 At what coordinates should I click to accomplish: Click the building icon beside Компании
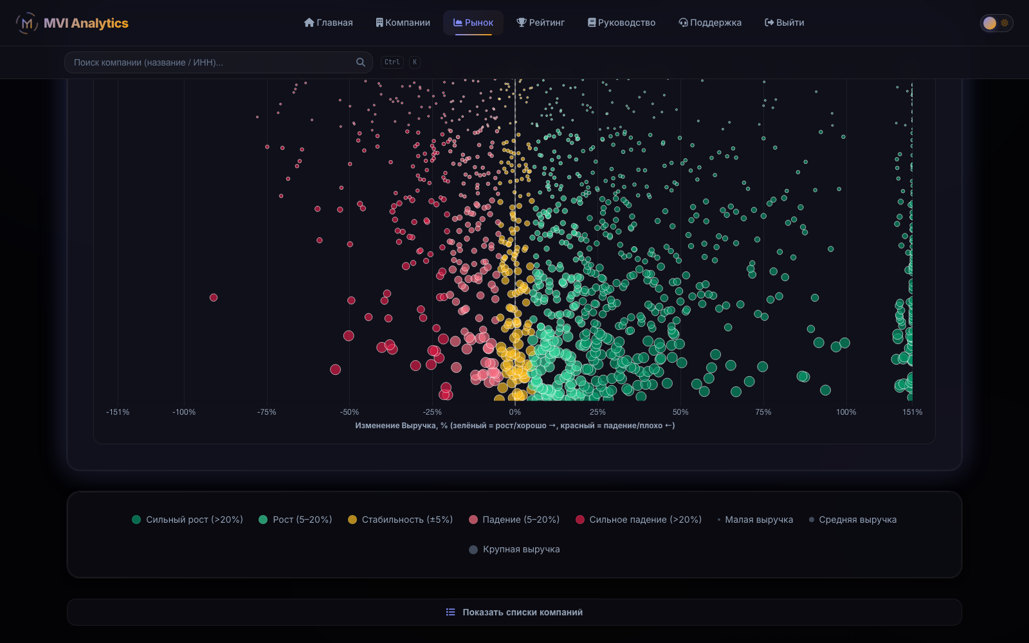379,23
